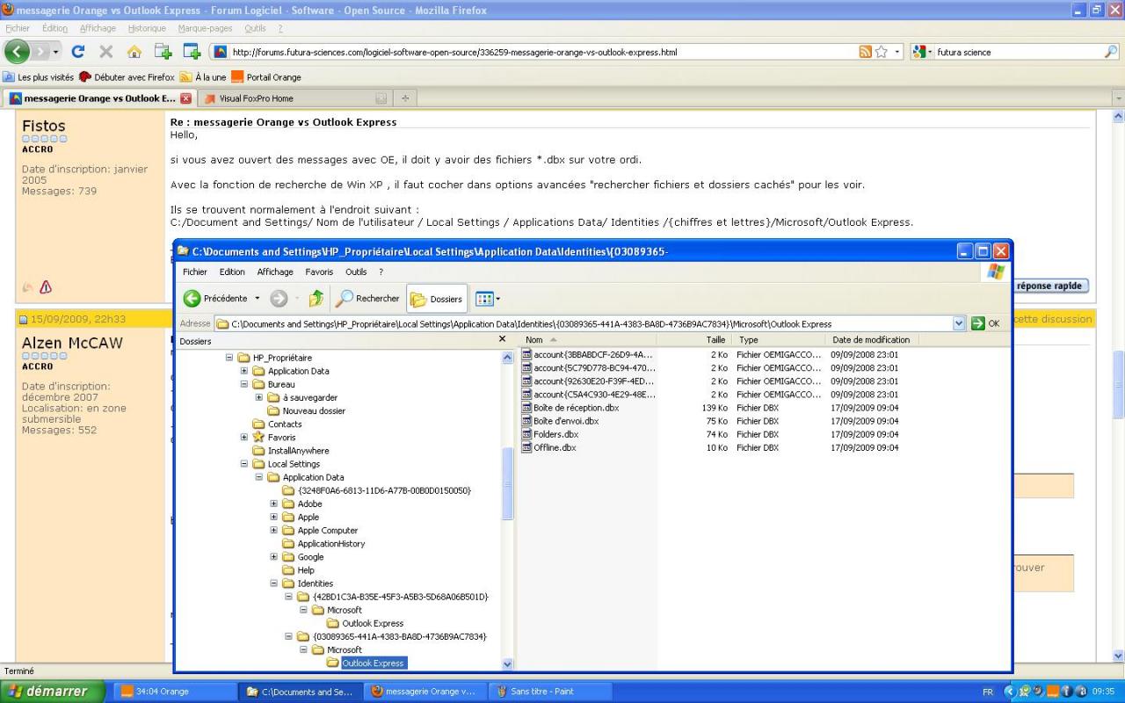Click the Windows démarrer Start button
The width and height of the screenshot is (1125, 703).
(54, 692)
